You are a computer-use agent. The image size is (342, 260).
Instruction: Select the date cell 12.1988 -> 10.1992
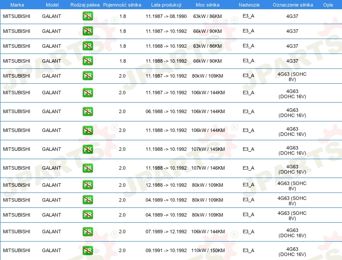(x=166, y=185)
